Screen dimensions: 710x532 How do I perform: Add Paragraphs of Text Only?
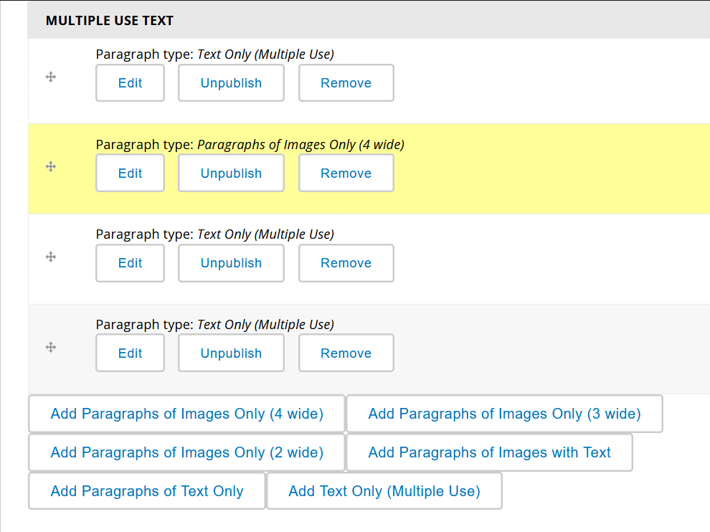pyautogui.click(x=146, y=491)
